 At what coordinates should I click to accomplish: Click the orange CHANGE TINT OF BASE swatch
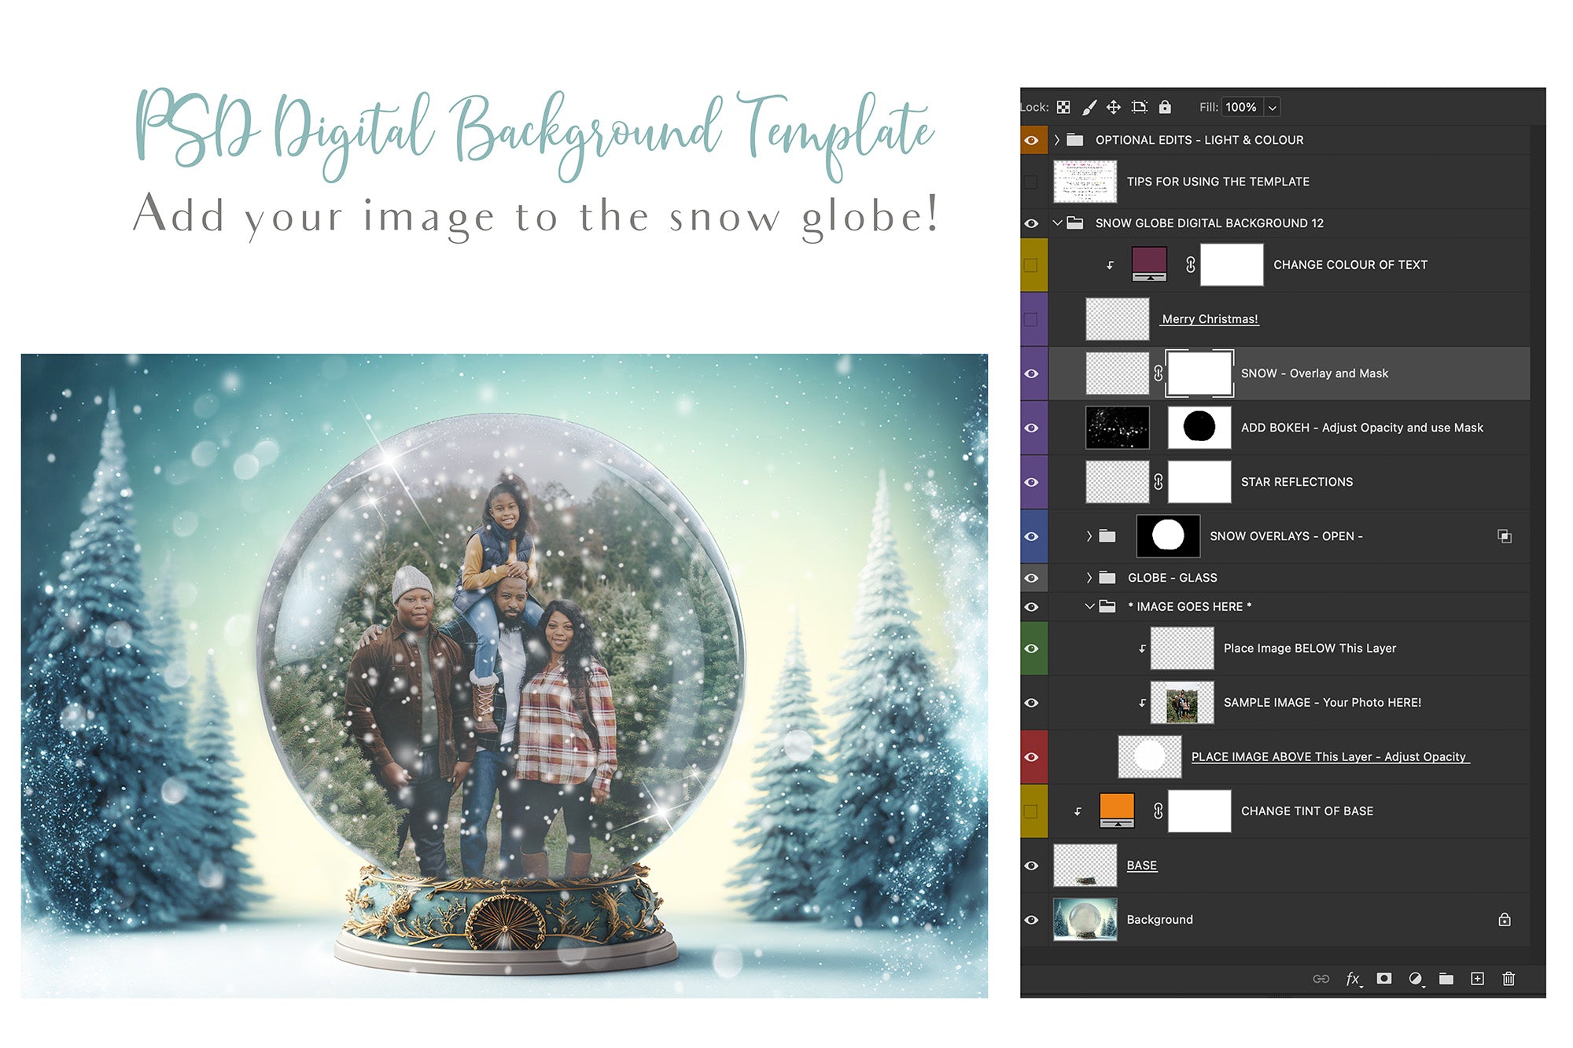1118,811
